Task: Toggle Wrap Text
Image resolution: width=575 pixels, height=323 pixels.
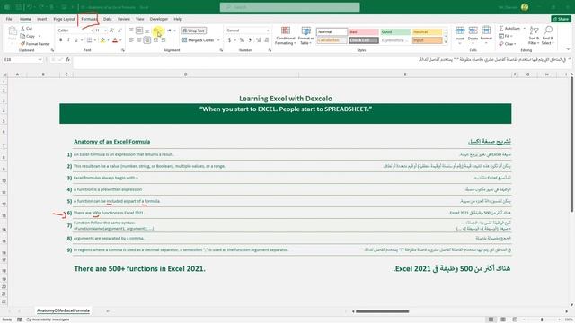Action: pos(194,31)
